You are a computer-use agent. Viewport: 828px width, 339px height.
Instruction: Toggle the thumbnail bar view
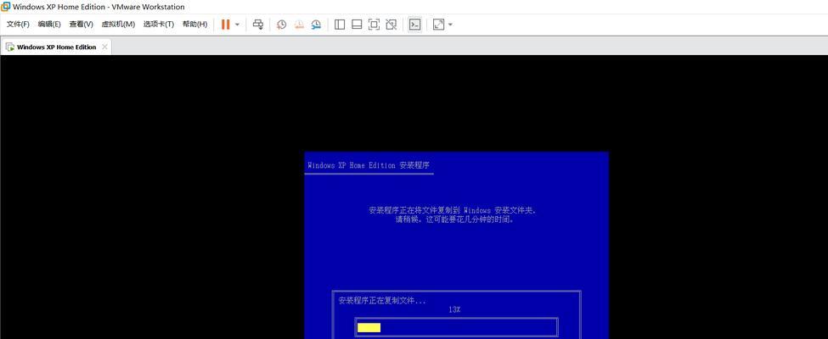pyautogui.click(x=357, y=25)
